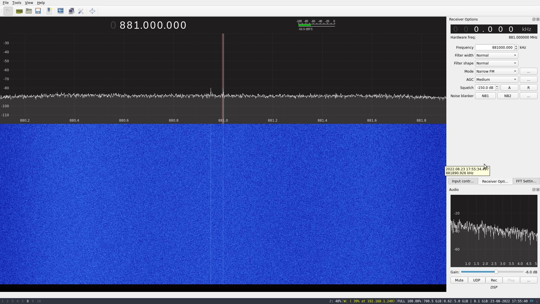Toggle the NB1 noise blanker

pyautogui.click(x=485, y=96)
